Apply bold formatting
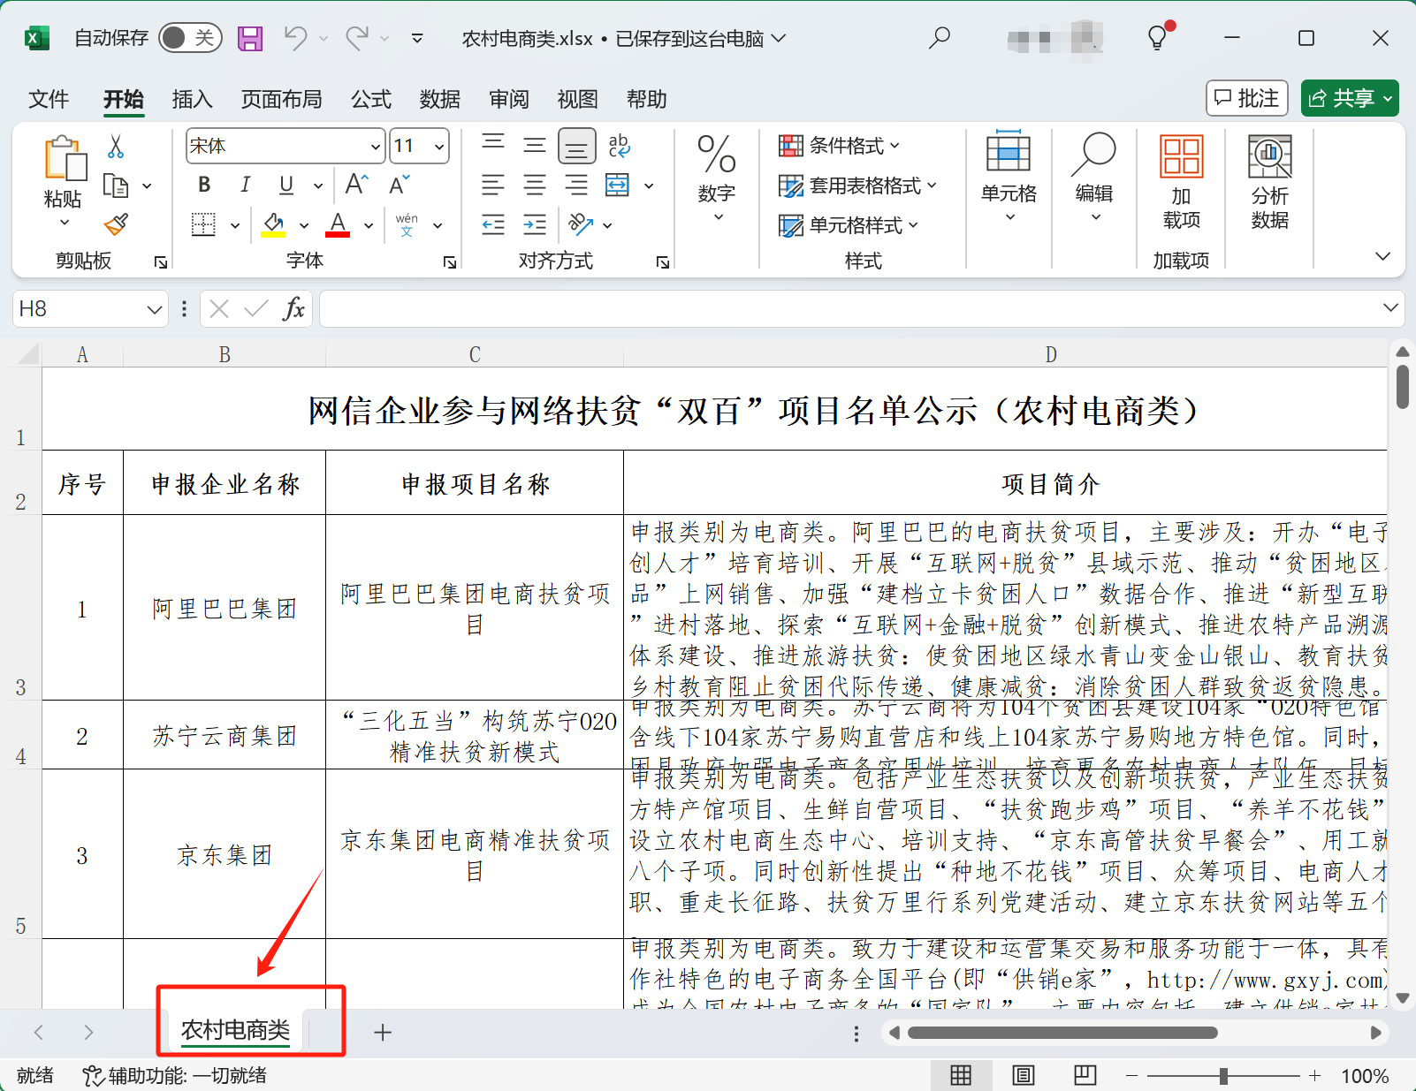Viewport: 1416px width, 1091px height. 202,185
